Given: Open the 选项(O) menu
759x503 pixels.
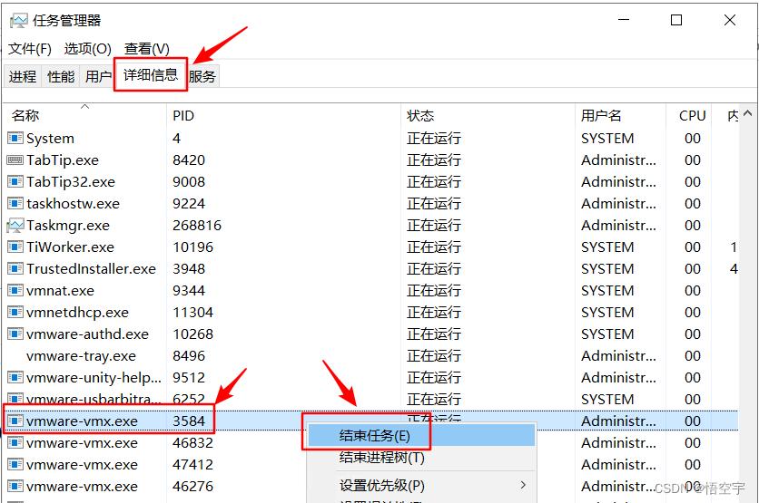Looking at the screenshot, I should point(88,49).
